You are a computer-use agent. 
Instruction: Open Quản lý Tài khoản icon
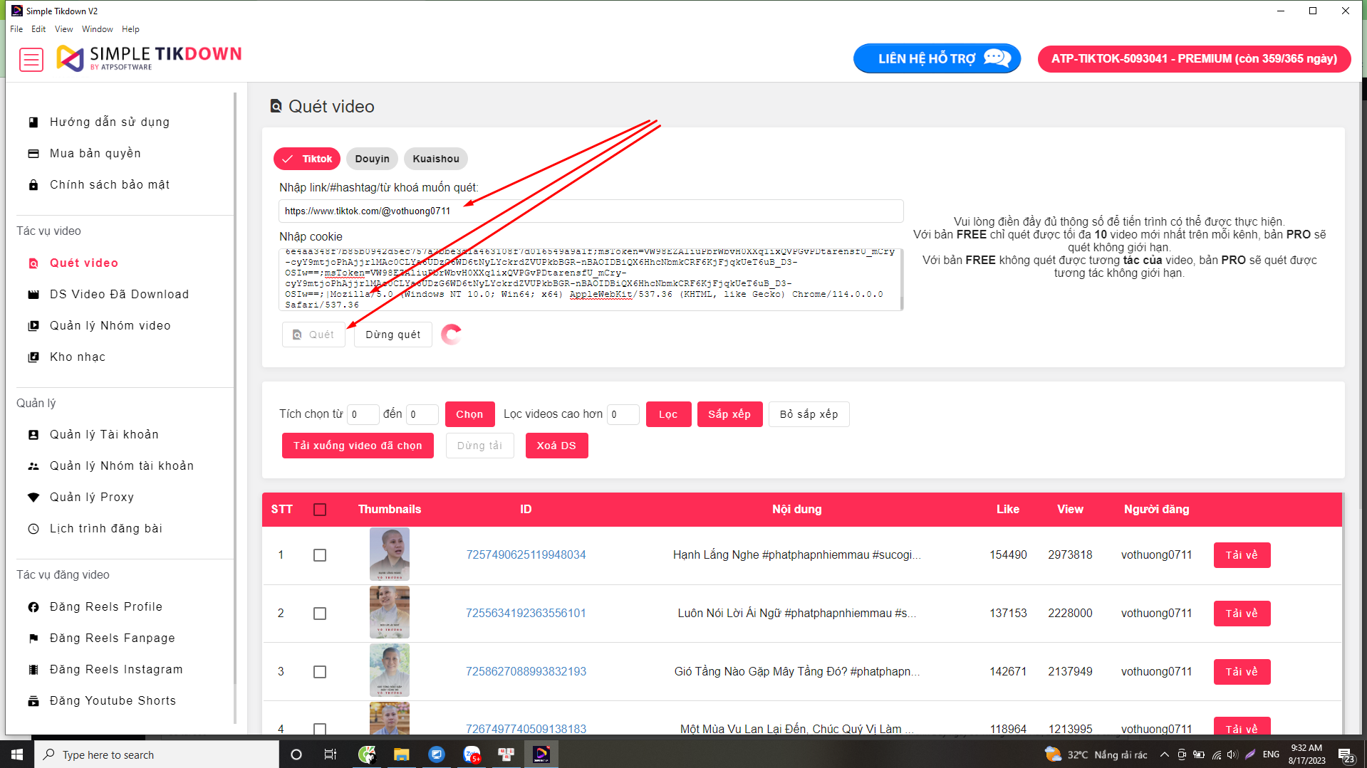(x=33, y=435)
